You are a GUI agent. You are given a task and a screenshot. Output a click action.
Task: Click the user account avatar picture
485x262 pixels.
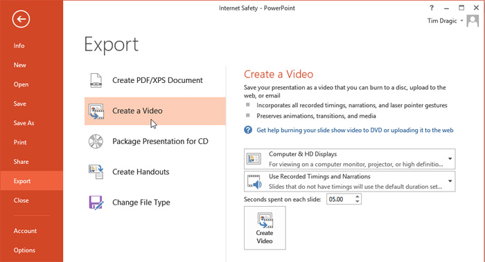[x=473, y=21]
